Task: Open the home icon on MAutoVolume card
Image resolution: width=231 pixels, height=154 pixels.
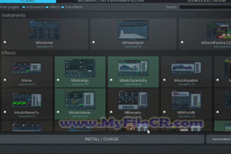Action: pyautogui.click(x=58, y=112)
